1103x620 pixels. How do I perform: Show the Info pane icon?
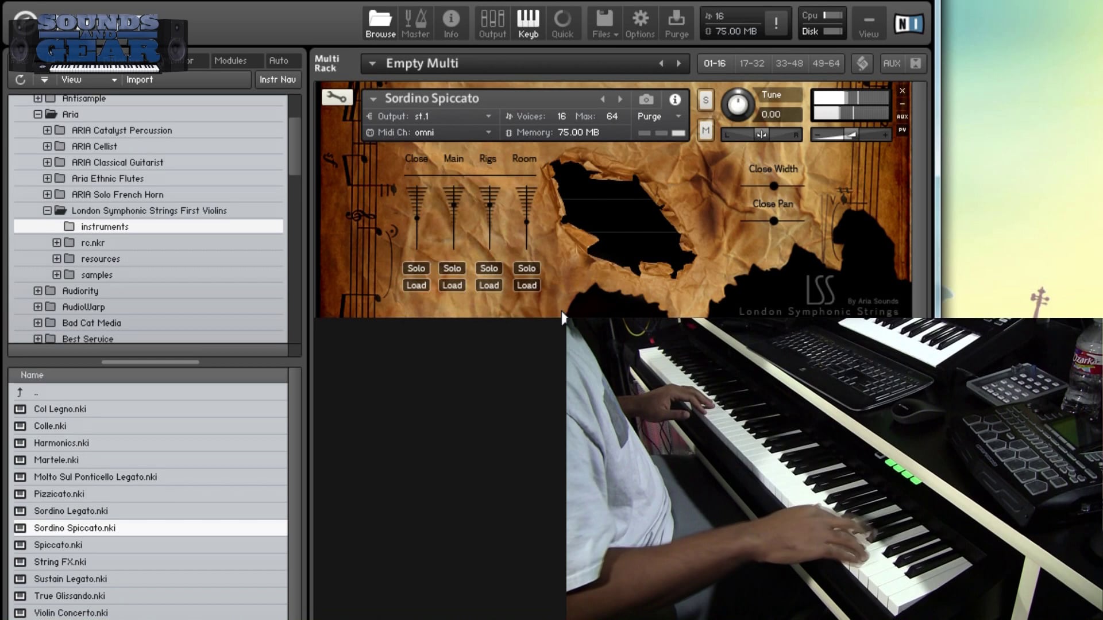[x=451, y=24]
